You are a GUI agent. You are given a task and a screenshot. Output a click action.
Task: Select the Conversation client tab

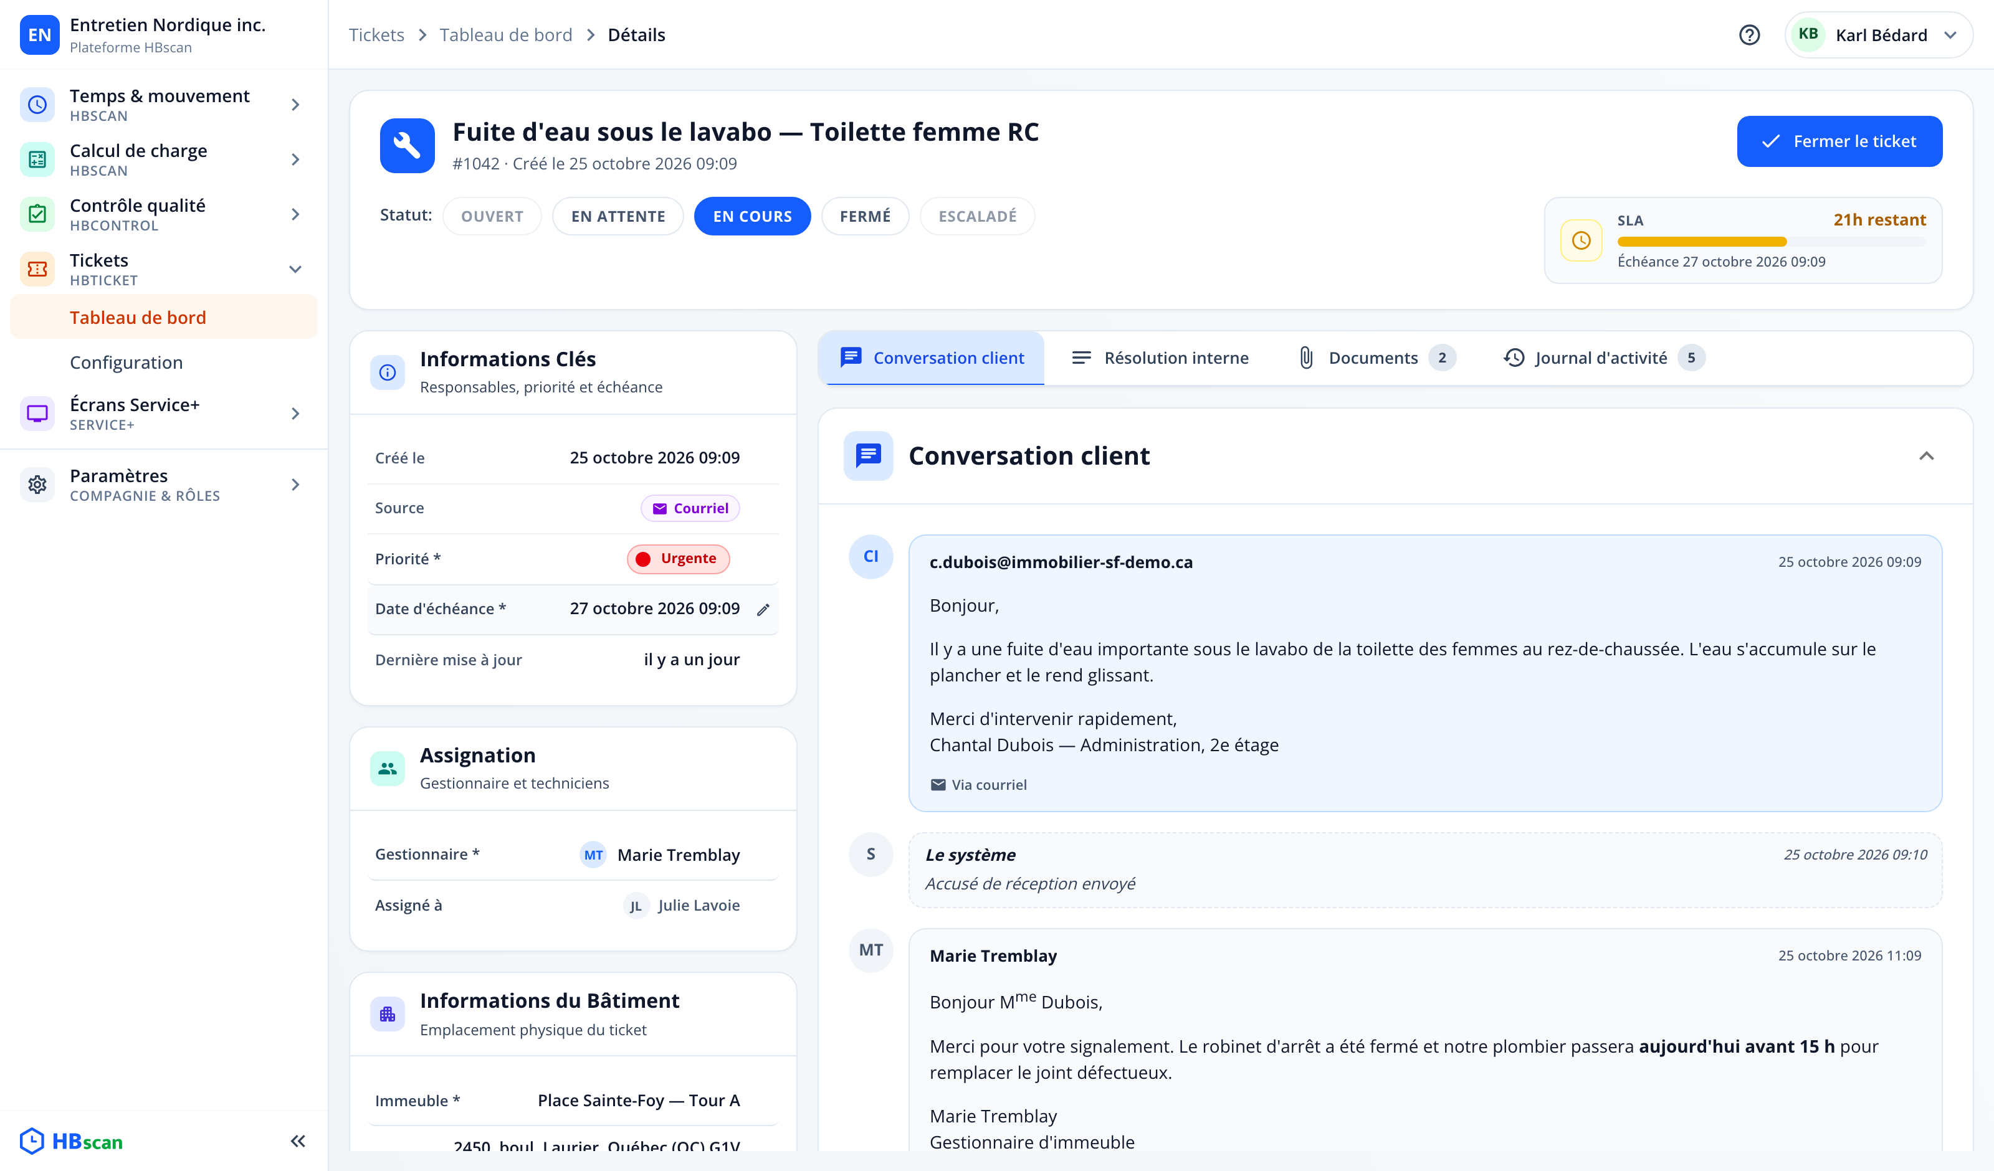[932, 358]
